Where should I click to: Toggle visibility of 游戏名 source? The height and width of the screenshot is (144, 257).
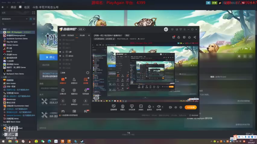[x=60, y=56]
